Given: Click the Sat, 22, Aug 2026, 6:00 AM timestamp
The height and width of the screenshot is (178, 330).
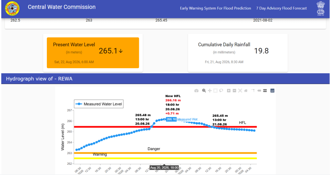Looking at the screenshot, I should 74,62.
